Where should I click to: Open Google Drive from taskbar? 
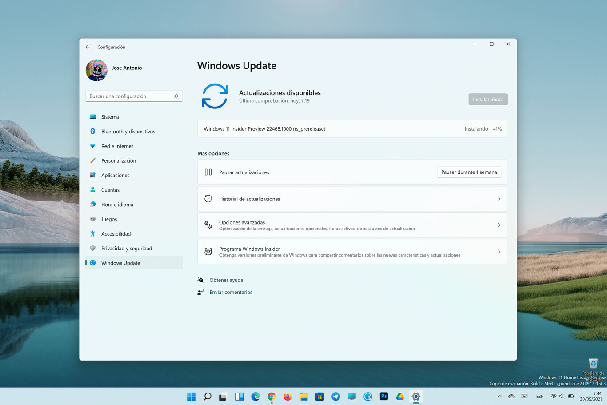[x=400, y=397]
